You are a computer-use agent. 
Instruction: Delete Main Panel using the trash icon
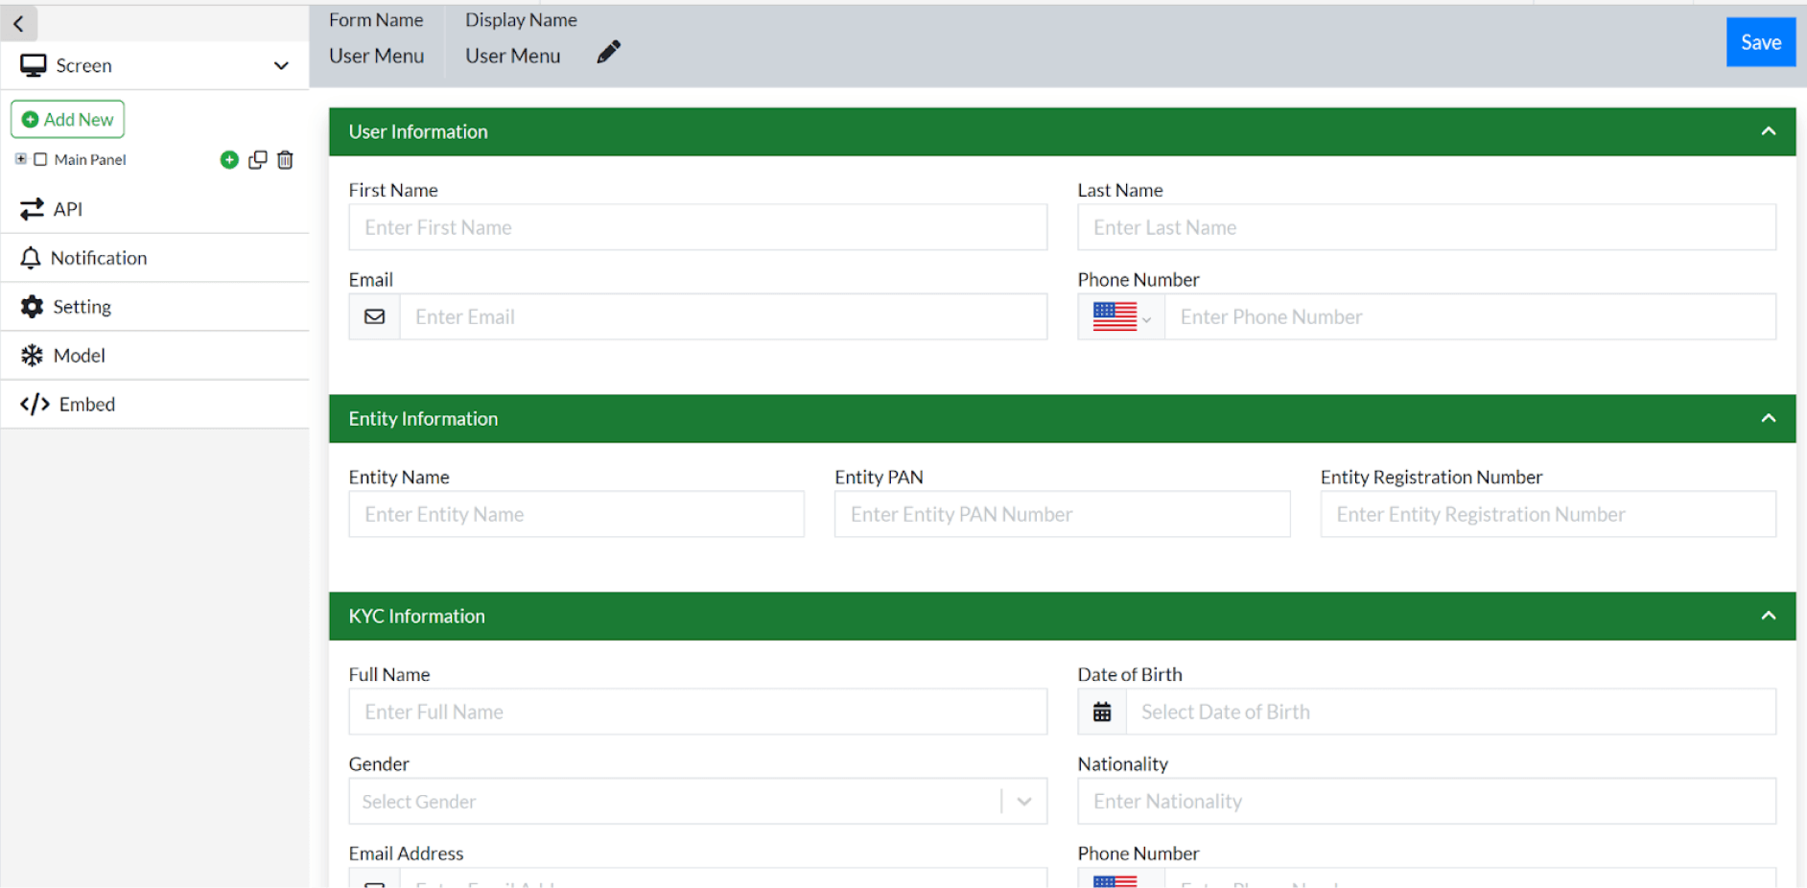(x=285, y=160)
